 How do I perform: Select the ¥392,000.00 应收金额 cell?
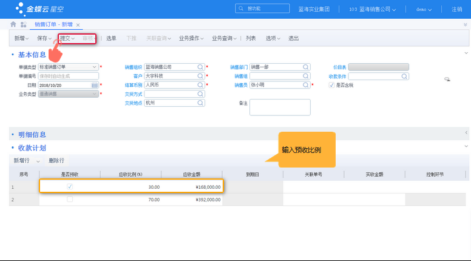192,200
